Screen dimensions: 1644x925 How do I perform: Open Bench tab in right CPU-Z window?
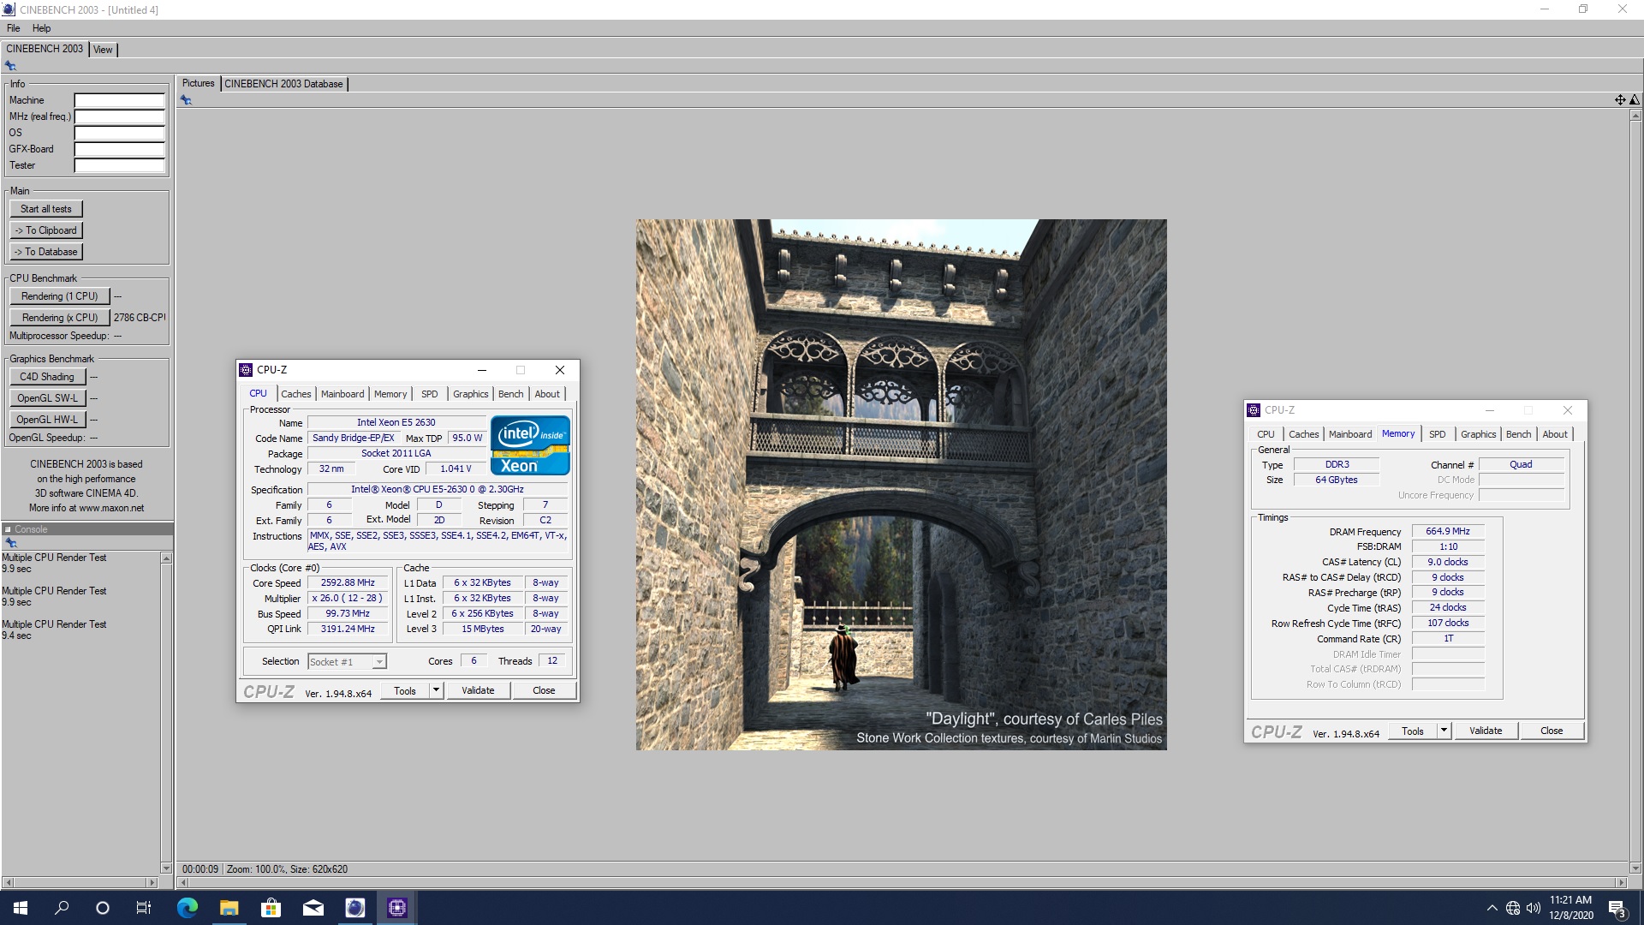1518,434
